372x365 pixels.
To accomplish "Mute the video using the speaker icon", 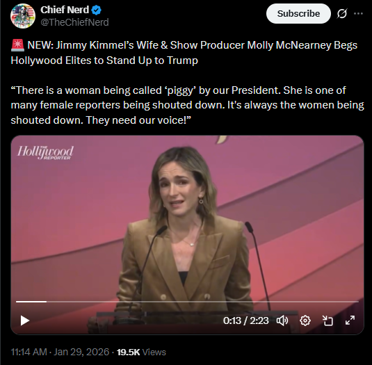I will click(282, 321).
